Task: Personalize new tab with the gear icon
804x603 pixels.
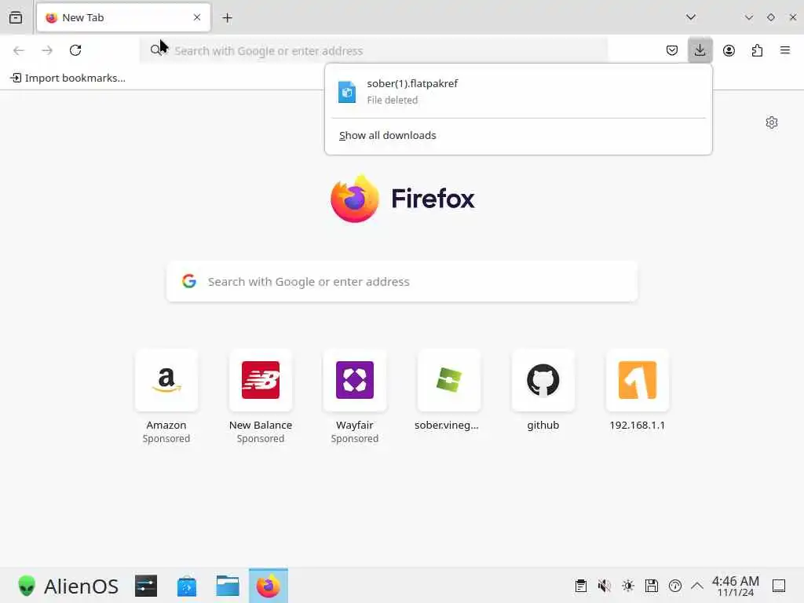Action: click(772, 122)
